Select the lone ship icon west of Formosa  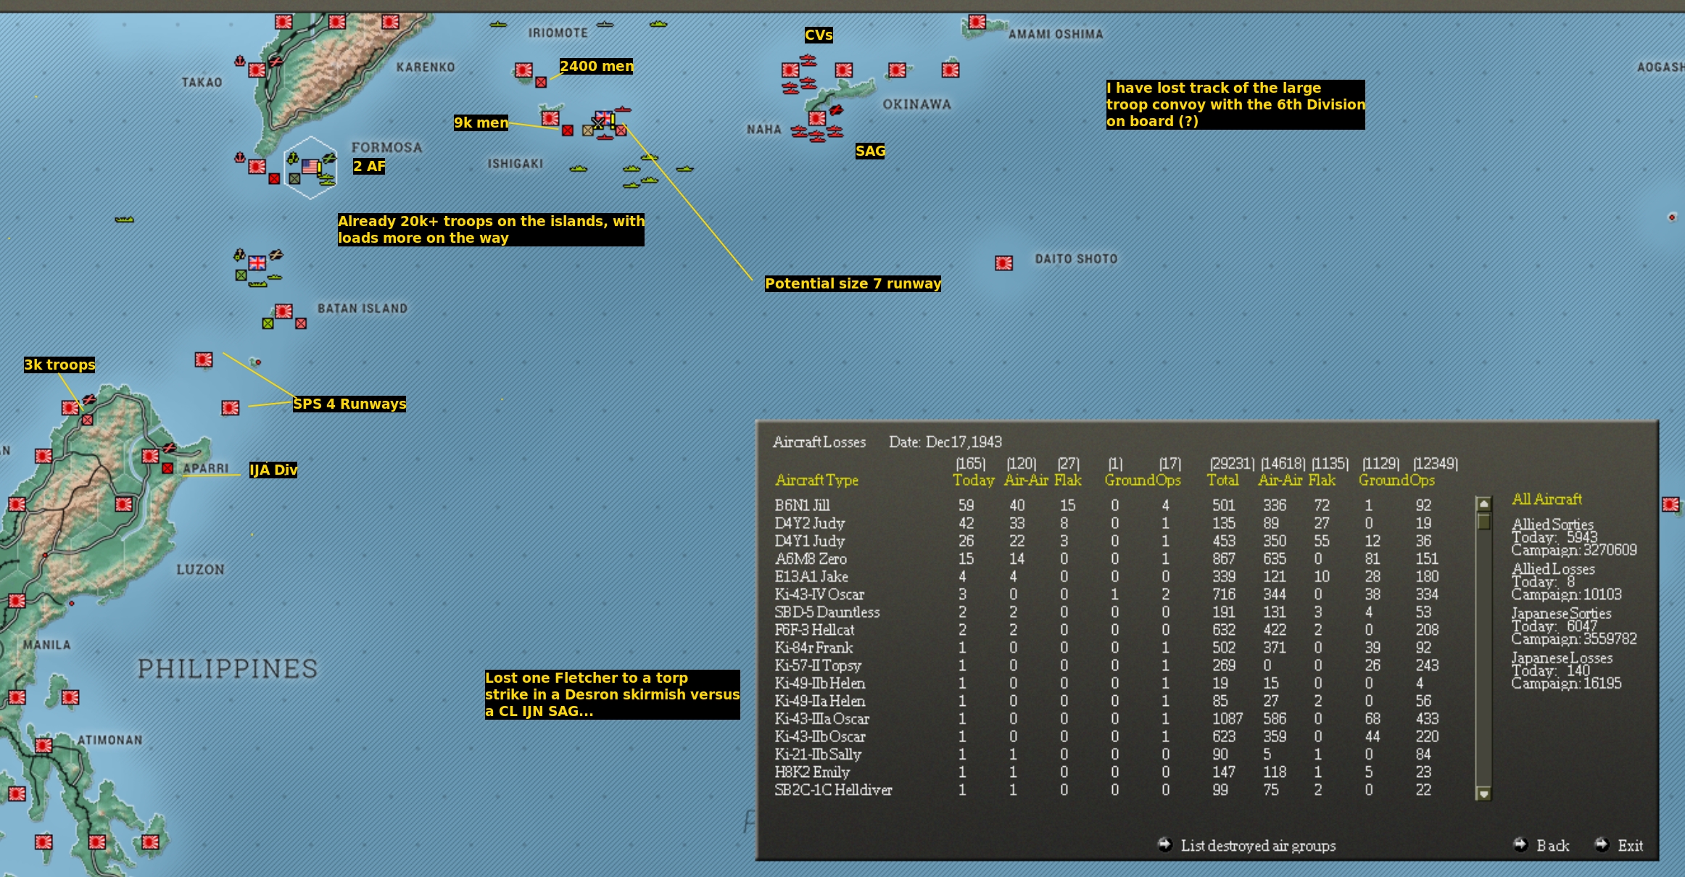pos(124,219)
